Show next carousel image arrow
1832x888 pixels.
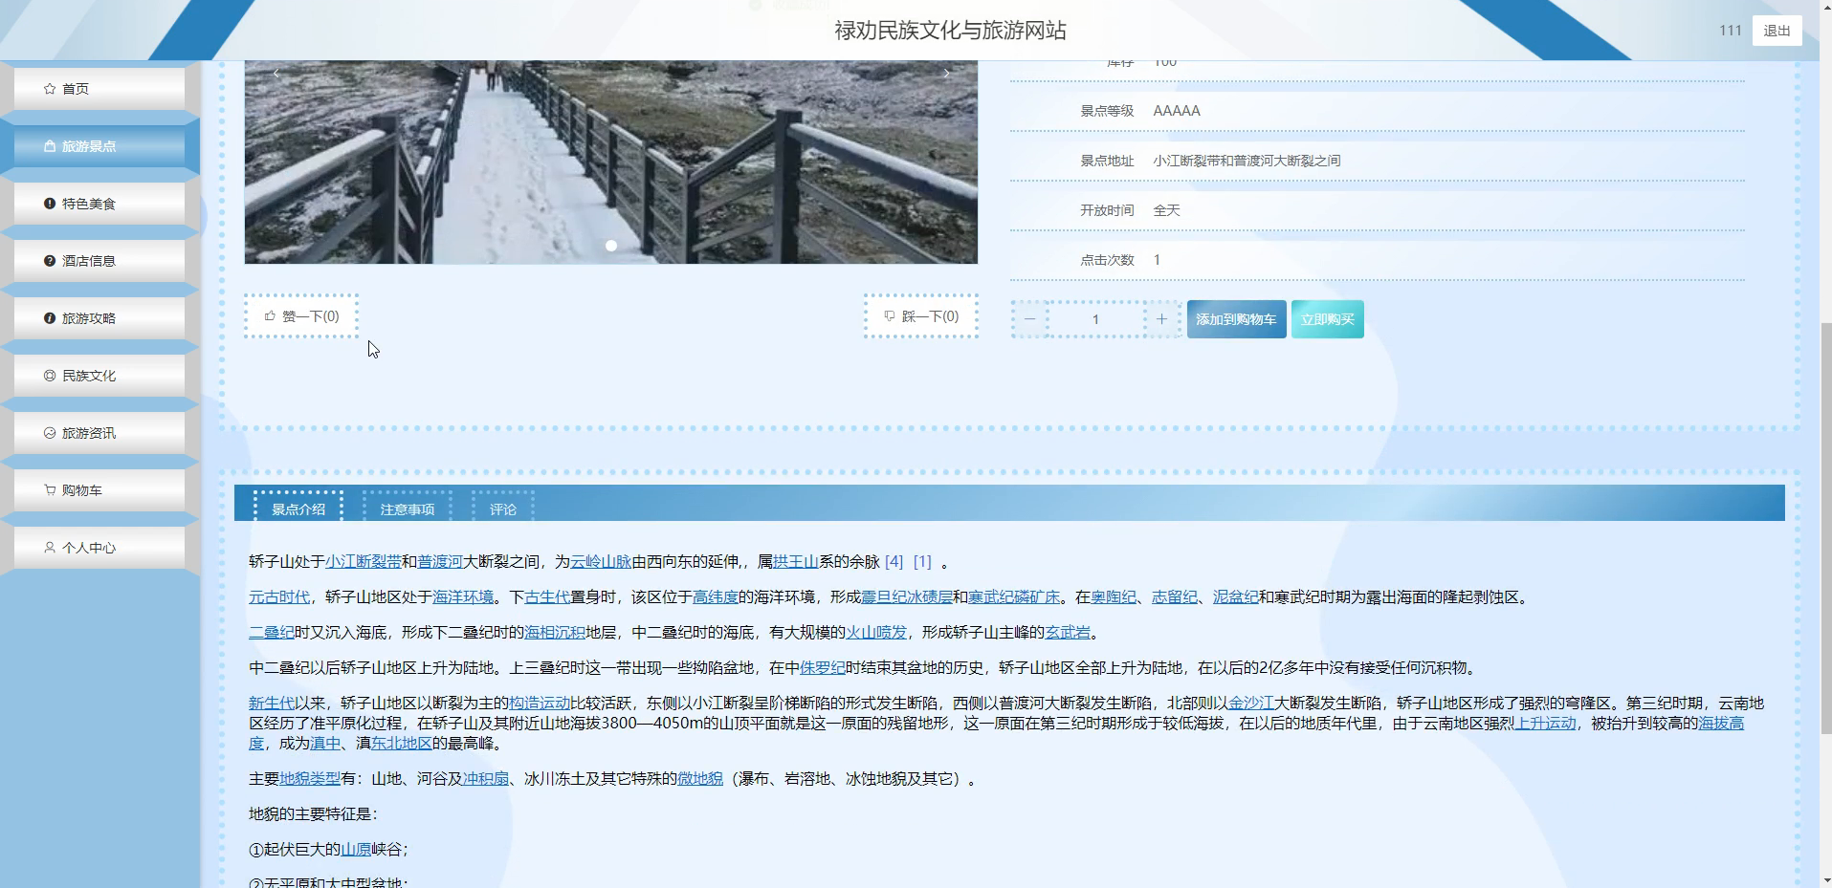pos(946,74)
